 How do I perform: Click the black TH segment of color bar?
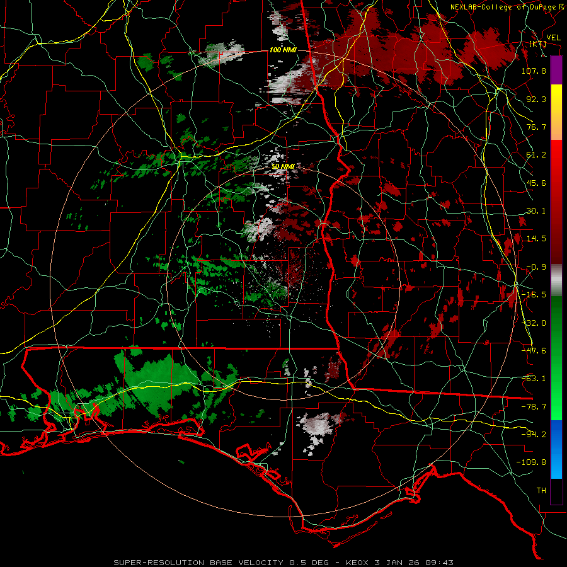point(556,491)
